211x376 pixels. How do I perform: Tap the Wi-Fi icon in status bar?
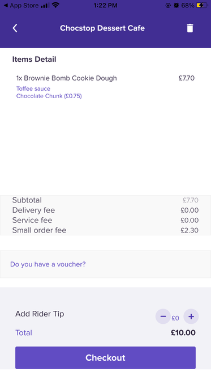[56, 5]
